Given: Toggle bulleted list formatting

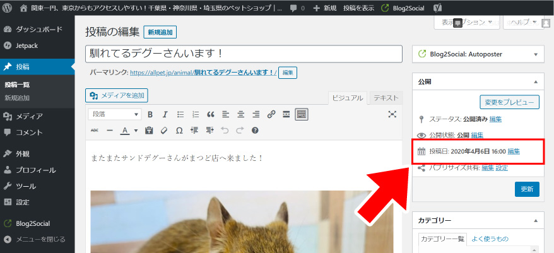Looking at the screenshot, I should point(180,114).
